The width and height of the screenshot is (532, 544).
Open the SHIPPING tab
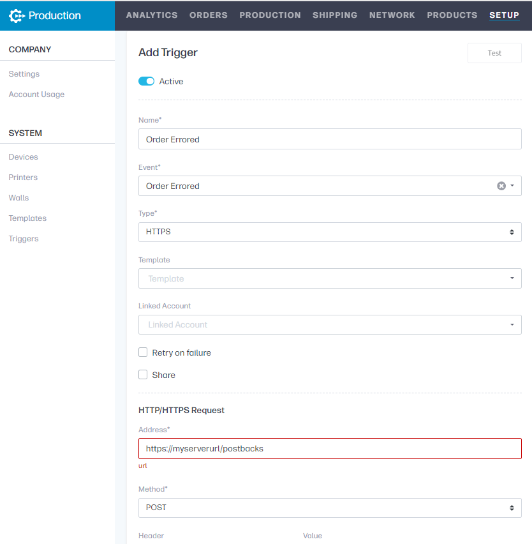(335, 15)
